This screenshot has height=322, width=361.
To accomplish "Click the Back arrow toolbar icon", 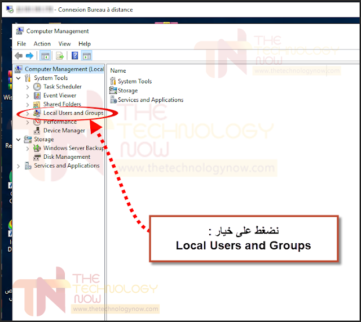I will pos(19,56).
